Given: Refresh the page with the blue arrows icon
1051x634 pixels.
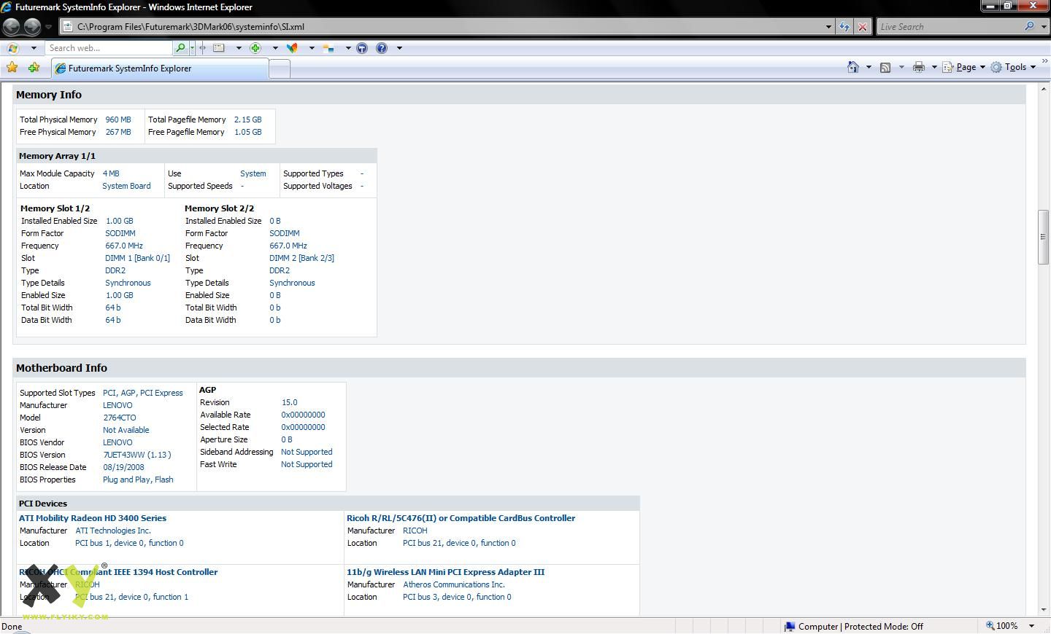Looking at the screenshot, I should click(844, 27).
